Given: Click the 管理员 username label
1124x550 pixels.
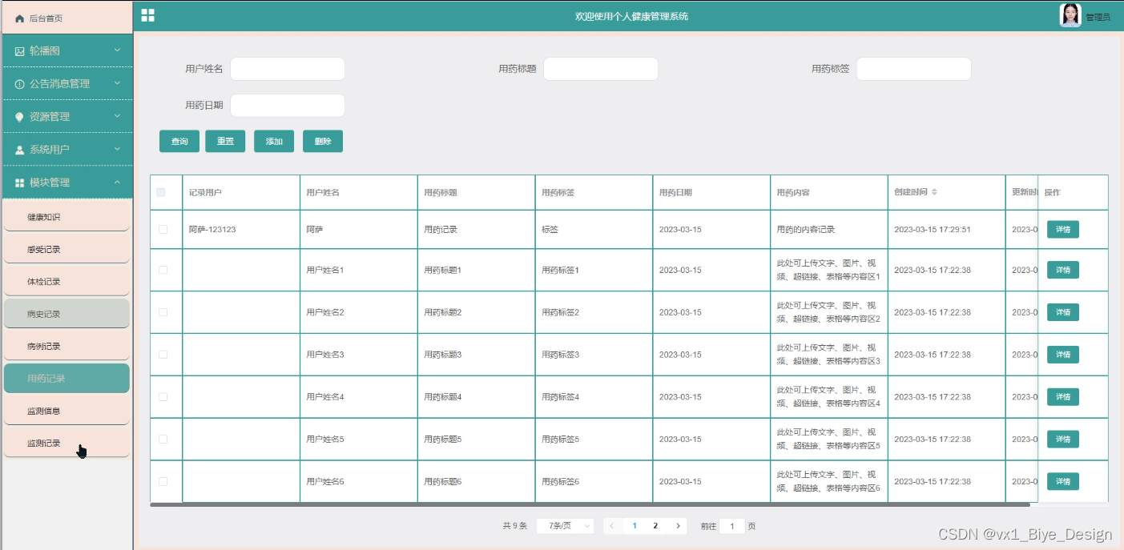Looking at the screenshot, I should pyautogui.click(x=1098, y=17).
